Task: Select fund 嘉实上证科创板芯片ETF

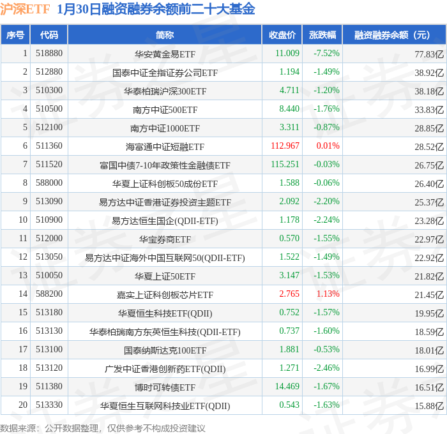Action: point(165,295)
